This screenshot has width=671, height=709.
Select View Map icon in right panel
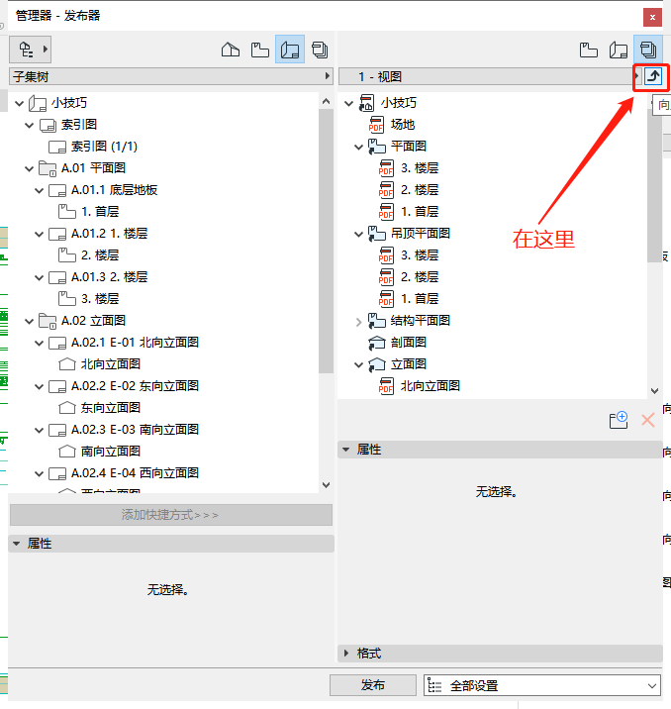point(589,50)
